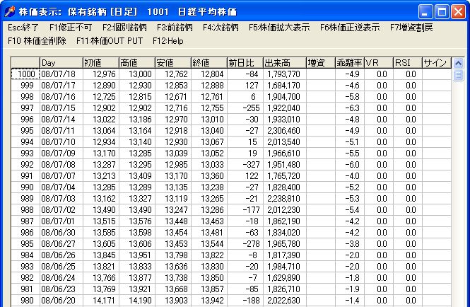This screenshot has width=470, height=307.
Task: Select volume cell 2,306,460
Action: (285, 131)
